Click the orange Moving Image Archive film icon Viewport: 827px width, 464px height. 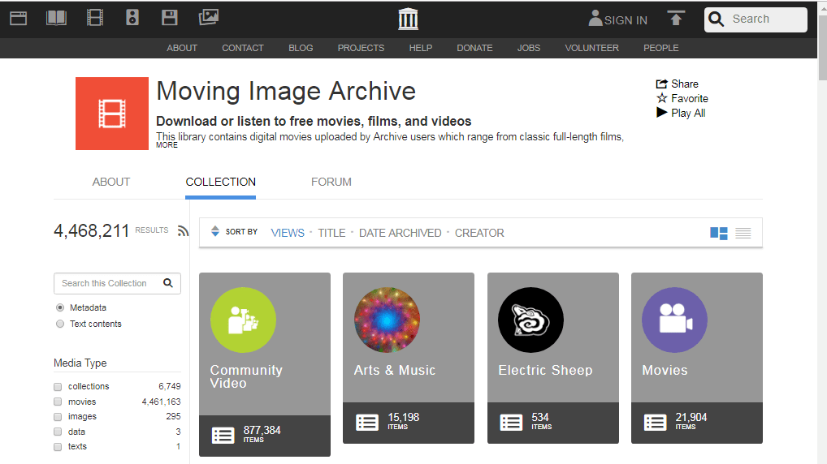click(x=112, y=114)
